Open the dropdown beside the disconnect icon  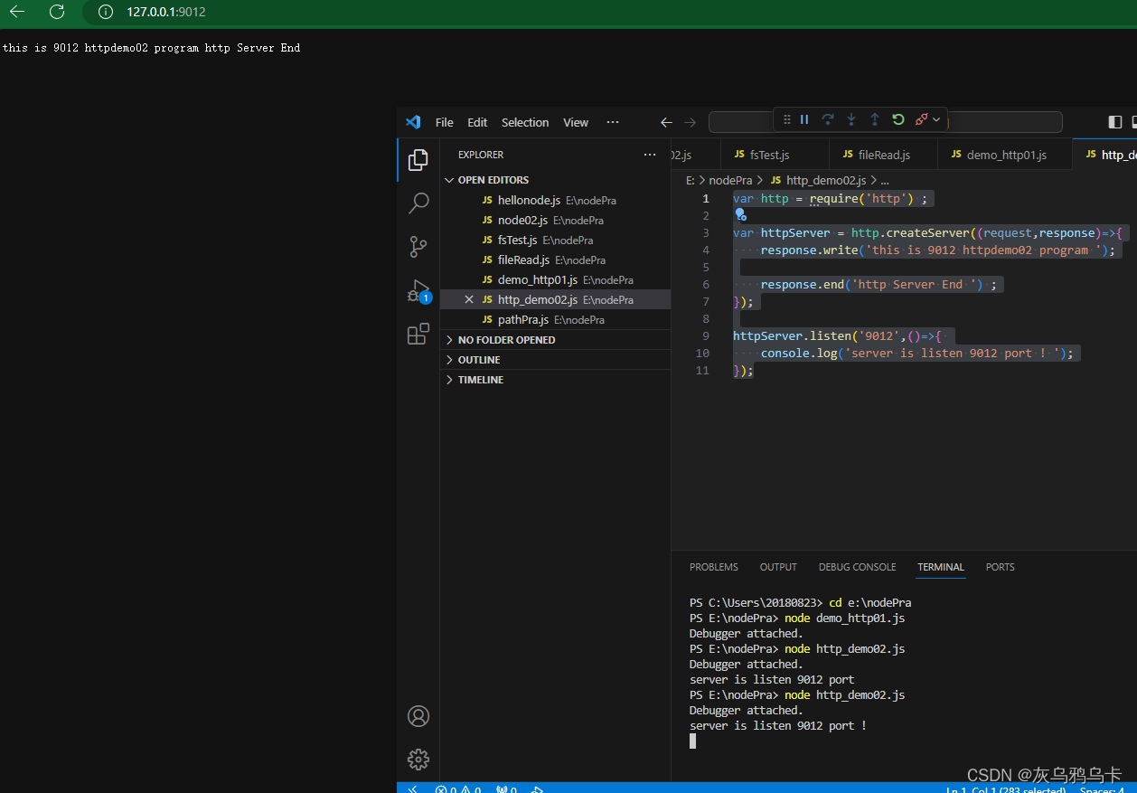tap(936, 119)
